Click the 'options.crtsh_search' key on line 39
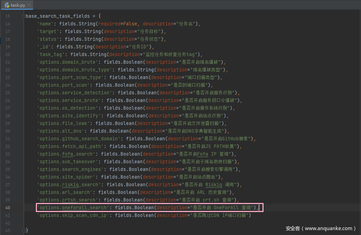Image resolution: width=361 pixels, height=235 pixels. pos(68,200)
